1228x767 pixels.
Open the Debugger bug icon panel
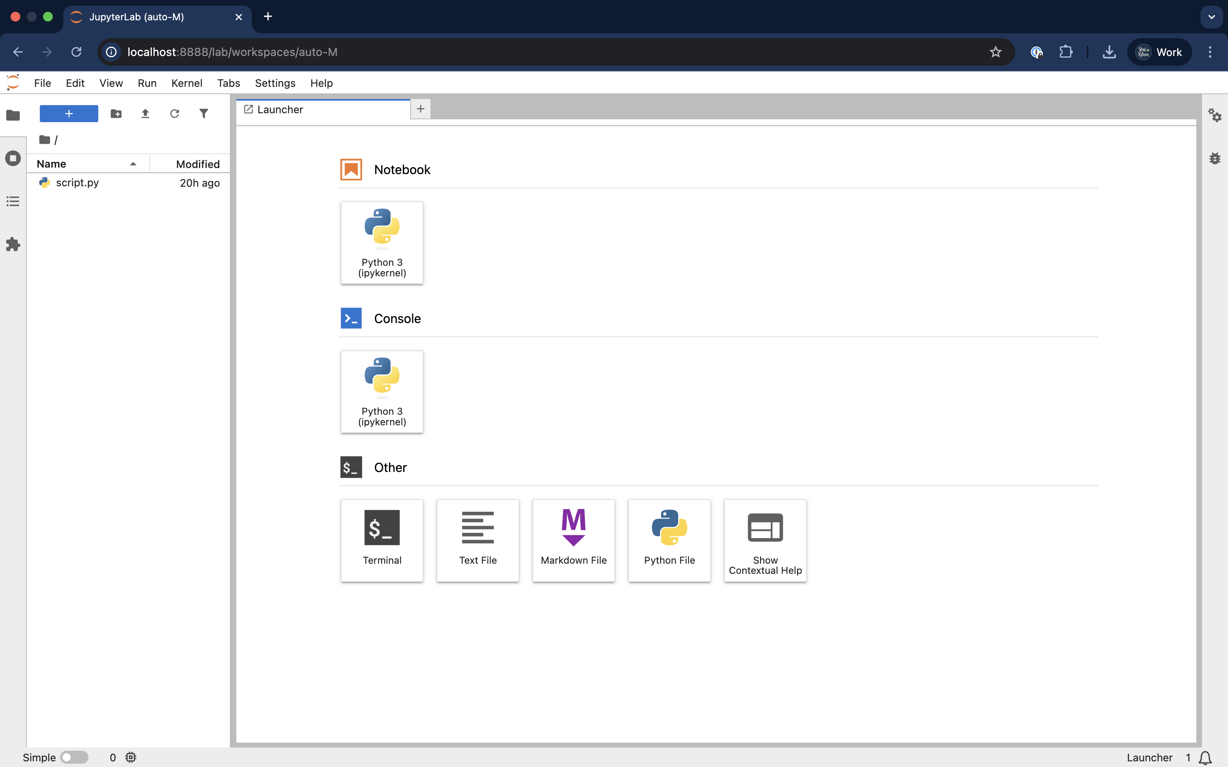[1215, 158]
